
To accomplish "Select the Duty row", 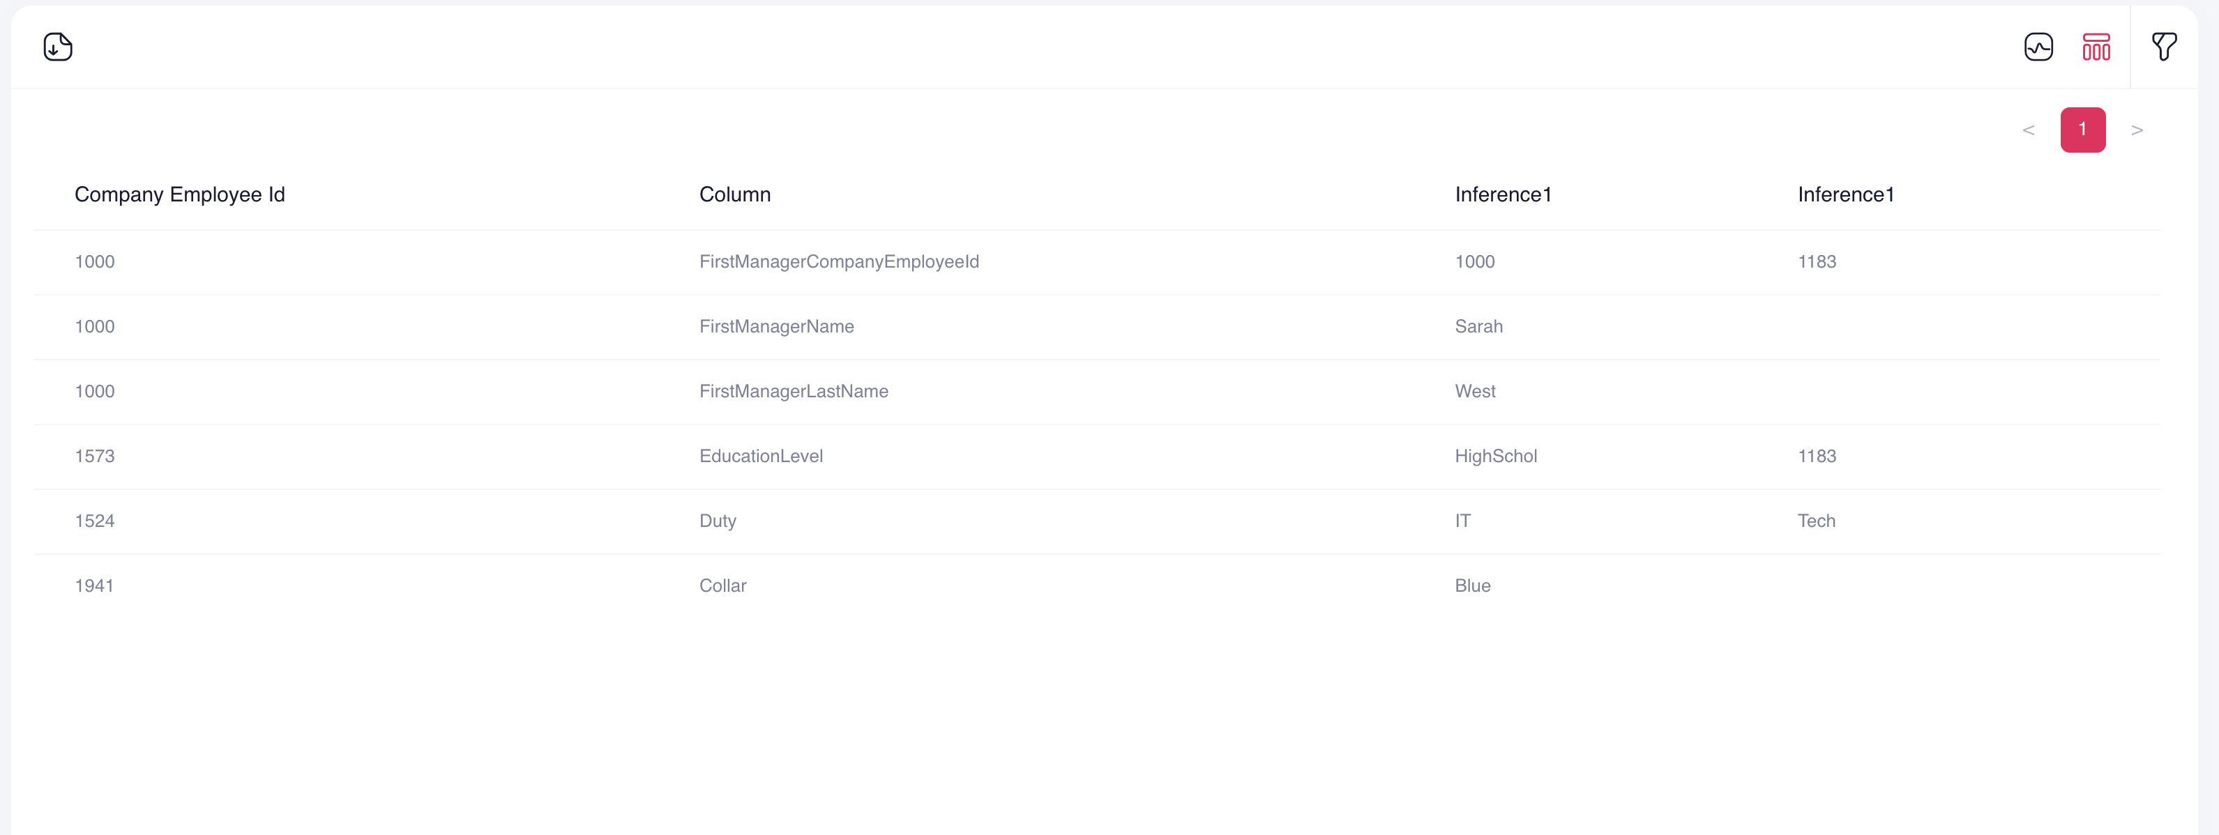I will [1096, 521].
